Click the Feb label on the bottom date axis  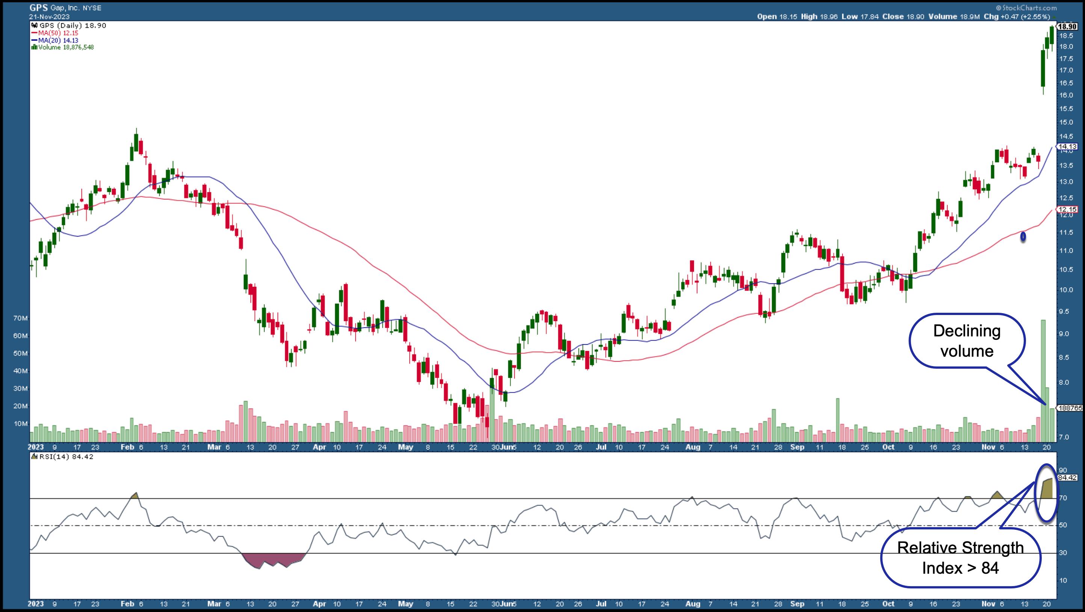pyautogui.click(x=127, y=604)
